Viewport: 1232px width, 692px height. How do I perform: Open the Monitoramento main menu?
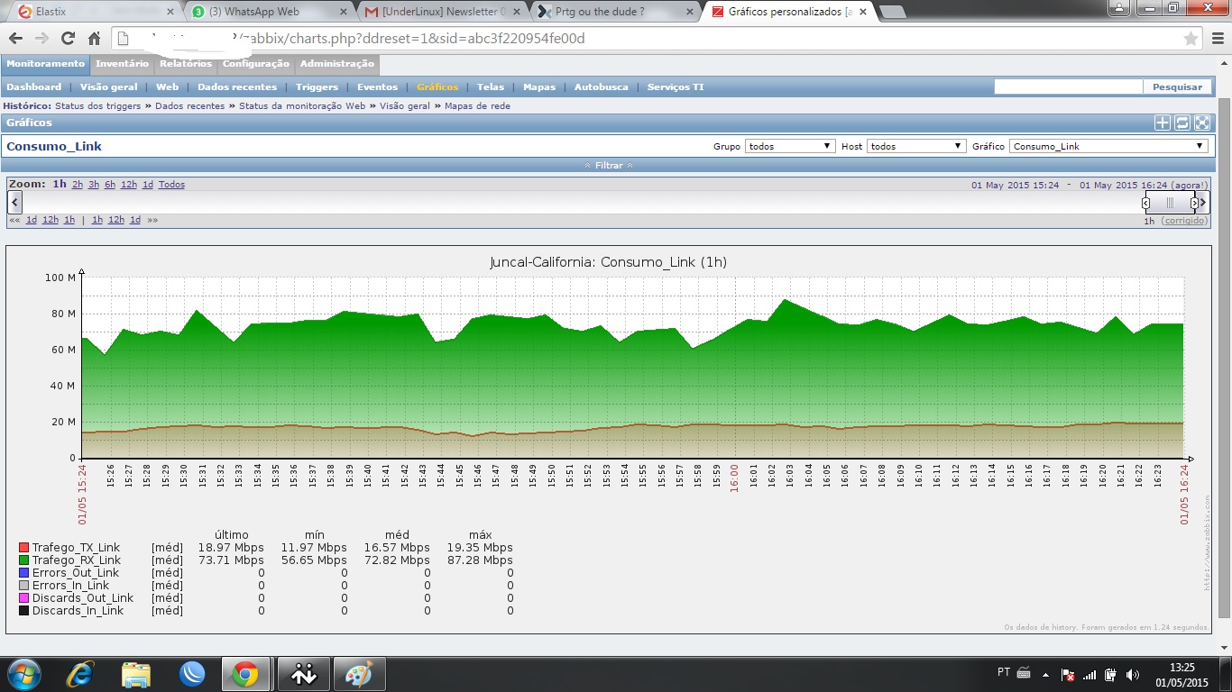45,64
